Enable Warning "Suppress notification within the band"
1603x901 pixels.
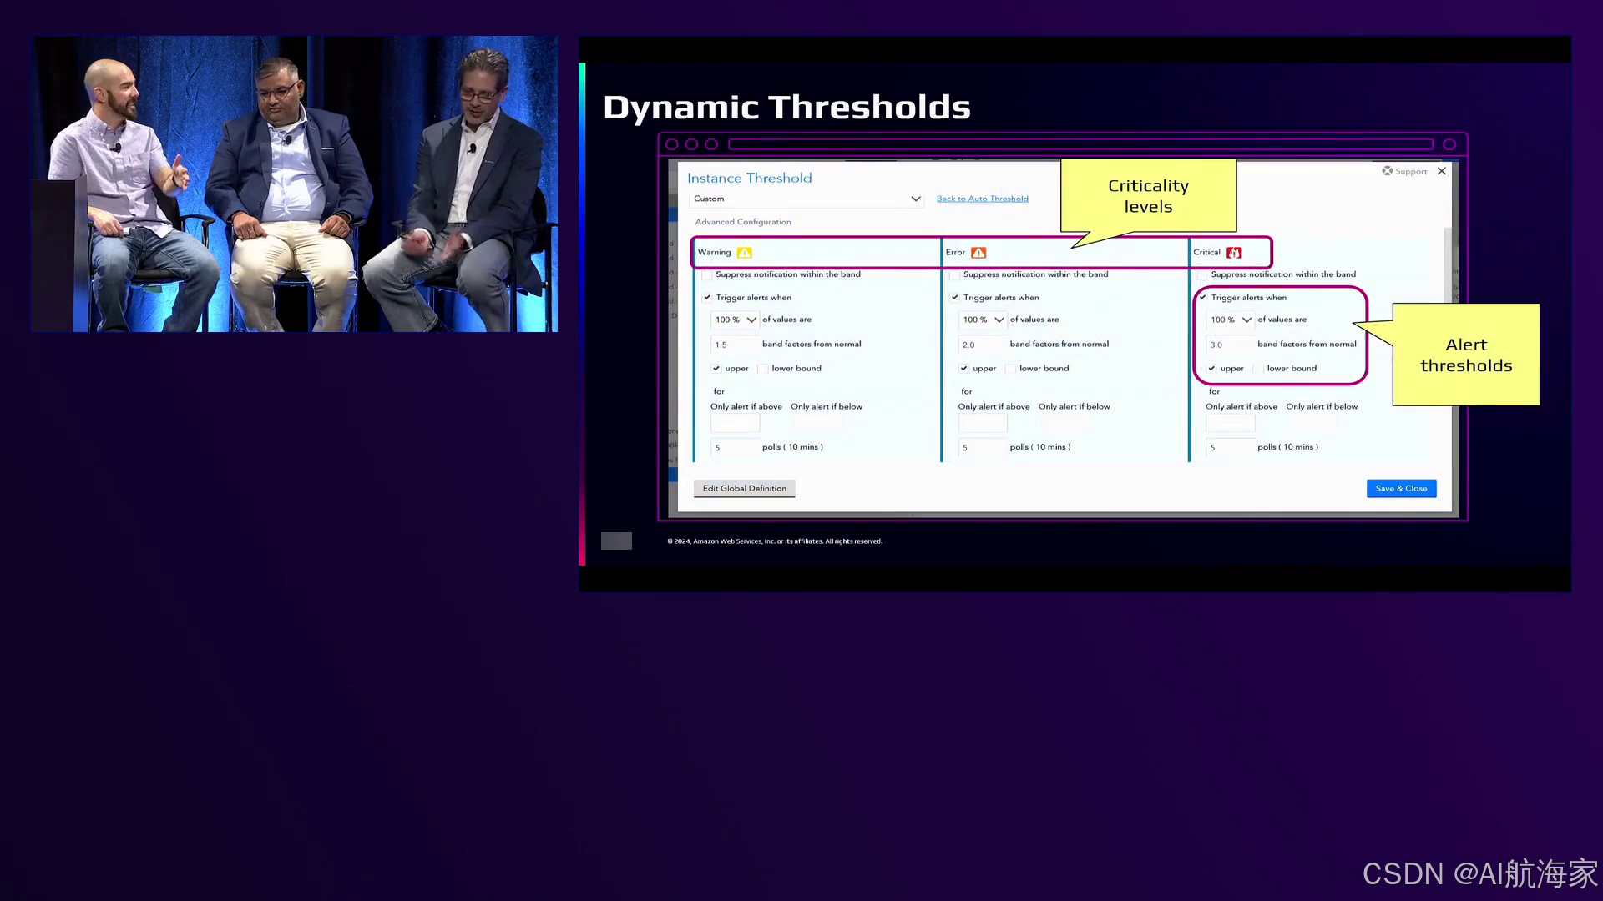point(707,275)
